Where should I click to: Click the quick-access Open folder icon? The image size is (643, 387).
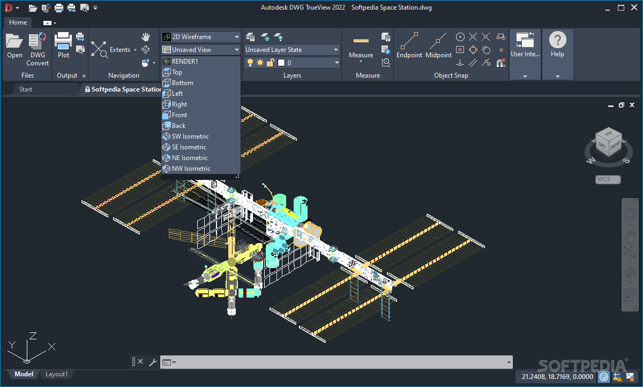coord(33,8)
